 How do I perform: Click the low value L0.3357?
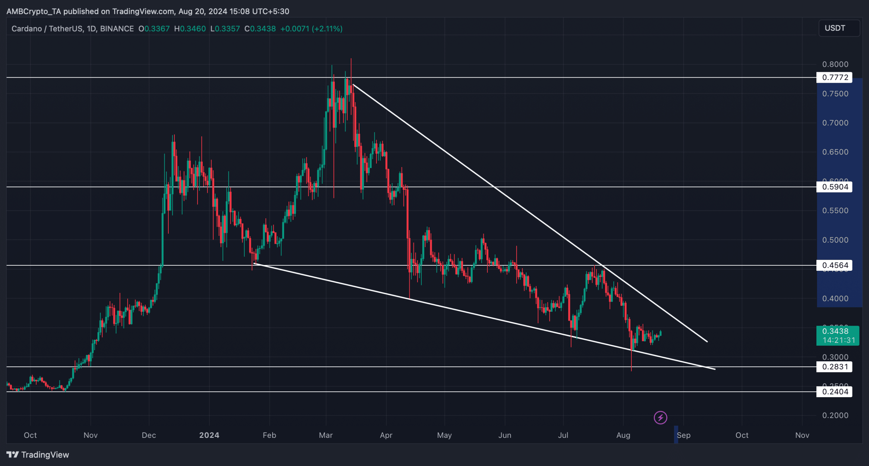(225, 29)
